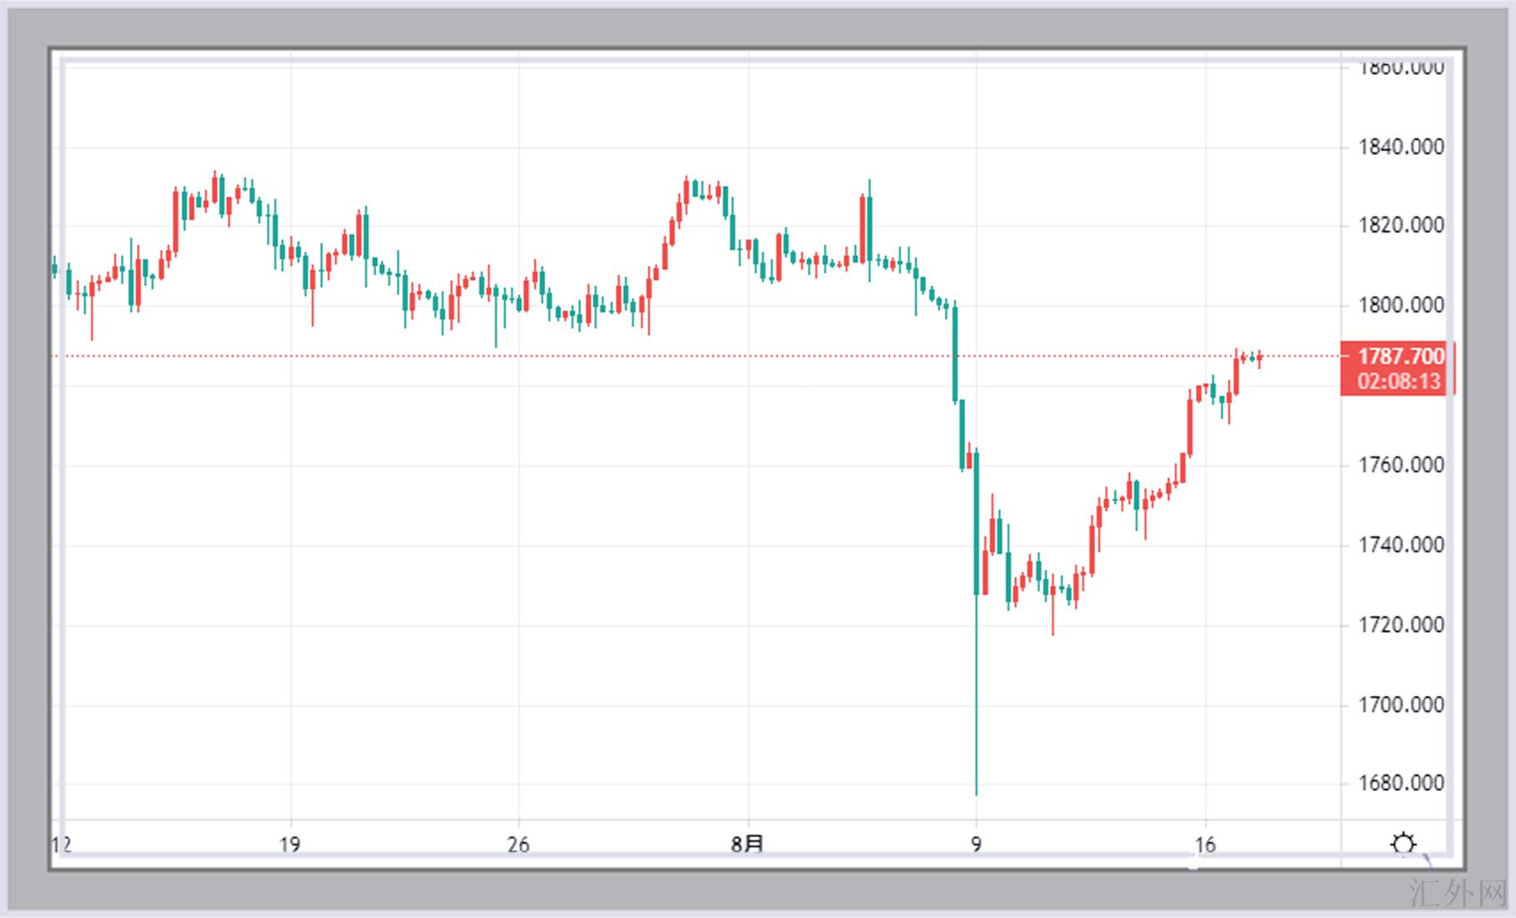Select the 1700.000 price axis label
Screen dimensions: 1516x918
(x=1400, y=705)
